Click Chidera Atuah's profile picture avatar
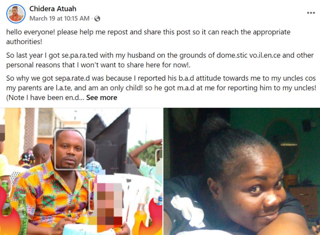 [16, 14]
